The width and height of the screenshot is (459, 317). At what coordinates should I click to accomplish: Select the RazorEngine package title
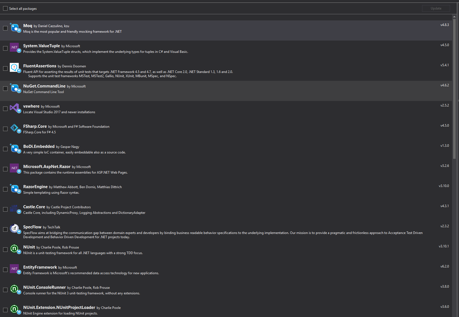pos(35,187)
